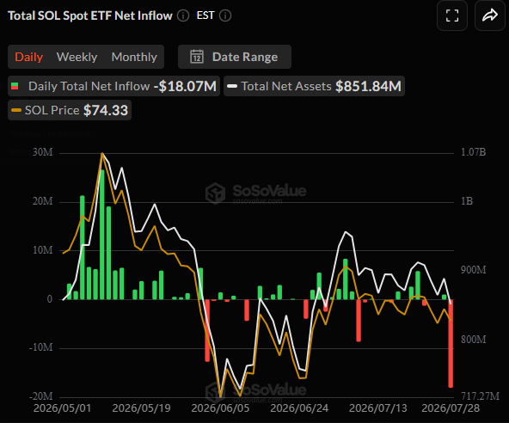Click the 20M left axis label
The height and width of the screenshot is (423, 509).
coord(42,201)
